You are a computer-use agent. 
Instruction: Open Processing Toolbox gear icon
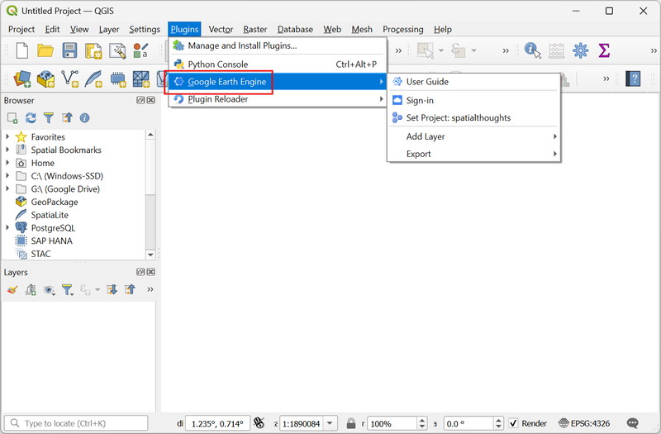(x=581, y=50)
